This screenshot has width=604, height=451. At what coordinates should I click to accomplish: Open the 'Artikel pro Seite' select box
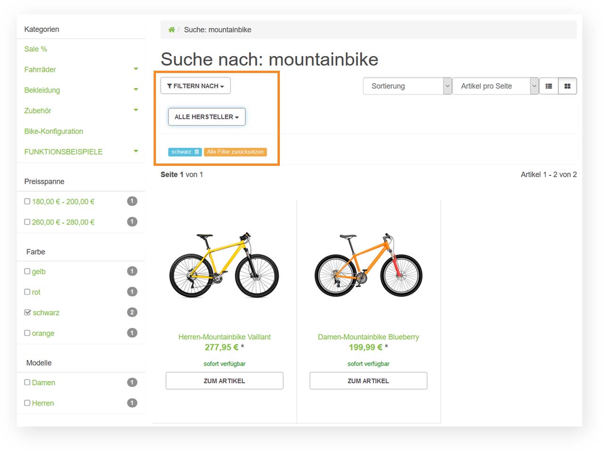pyautogui.click(x=496, y=86)
